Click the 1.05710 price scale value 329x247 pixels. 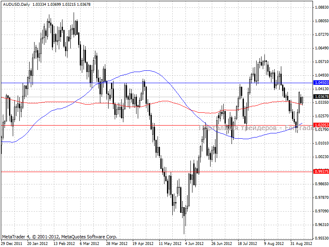(322, 61)
